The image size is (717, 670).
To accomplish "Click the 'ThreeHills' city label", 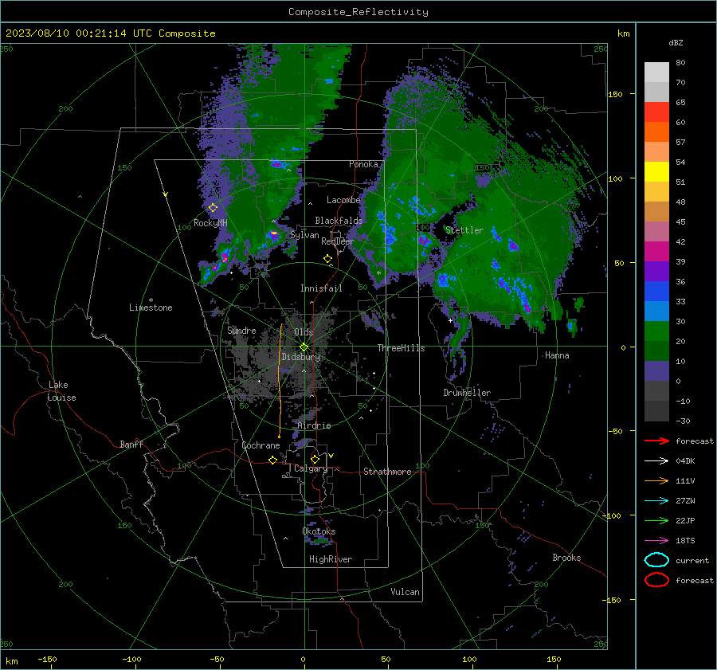I will coord(401,348).
